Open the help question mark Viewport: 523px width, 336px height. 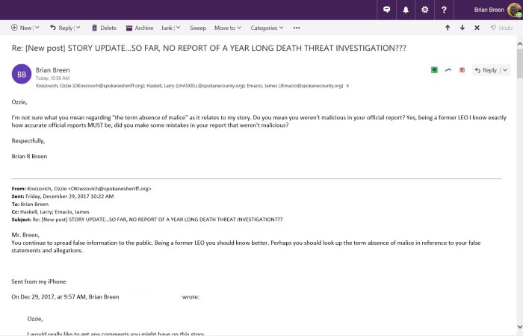coord(444,10)
